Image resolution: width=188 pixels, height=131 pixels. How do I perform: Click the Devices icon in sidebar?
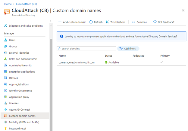click(x=6, y=78)
